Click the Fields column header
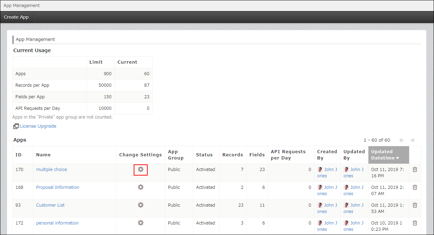Image resolution: width=434 pixels, height=235 pixels. tap(257, 155)
